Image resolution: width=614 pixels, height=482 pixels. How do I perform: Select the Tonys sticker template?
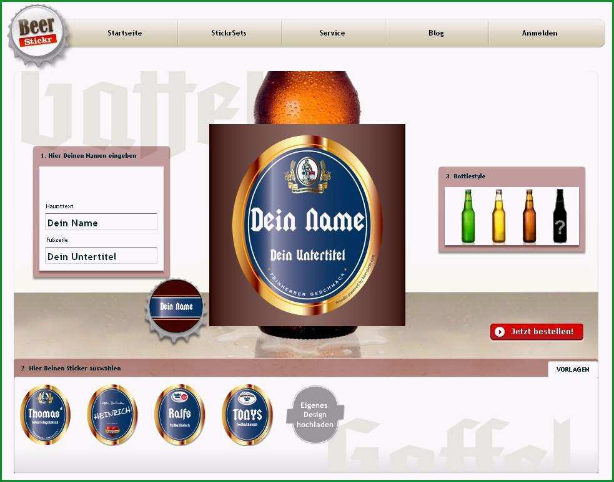point(247,415)
